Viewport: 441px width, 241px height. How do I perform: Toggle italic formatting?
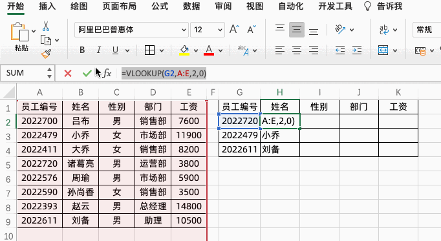[x=98, y=50]
